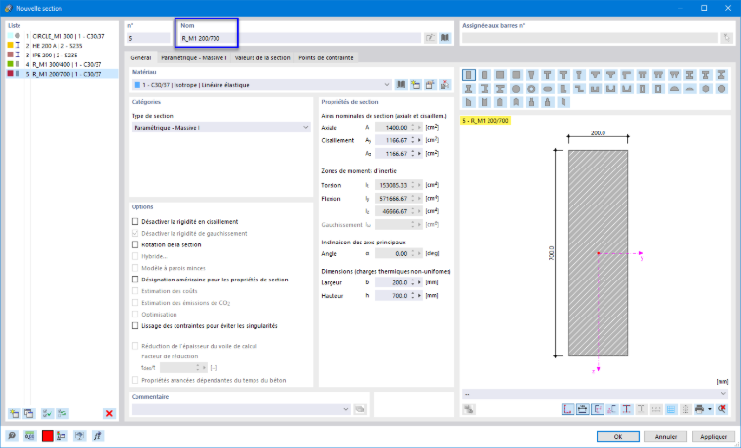This screenshot has height=448, width=741.
Task: Click the fx formula script icon
Action: tap(97, 436)
